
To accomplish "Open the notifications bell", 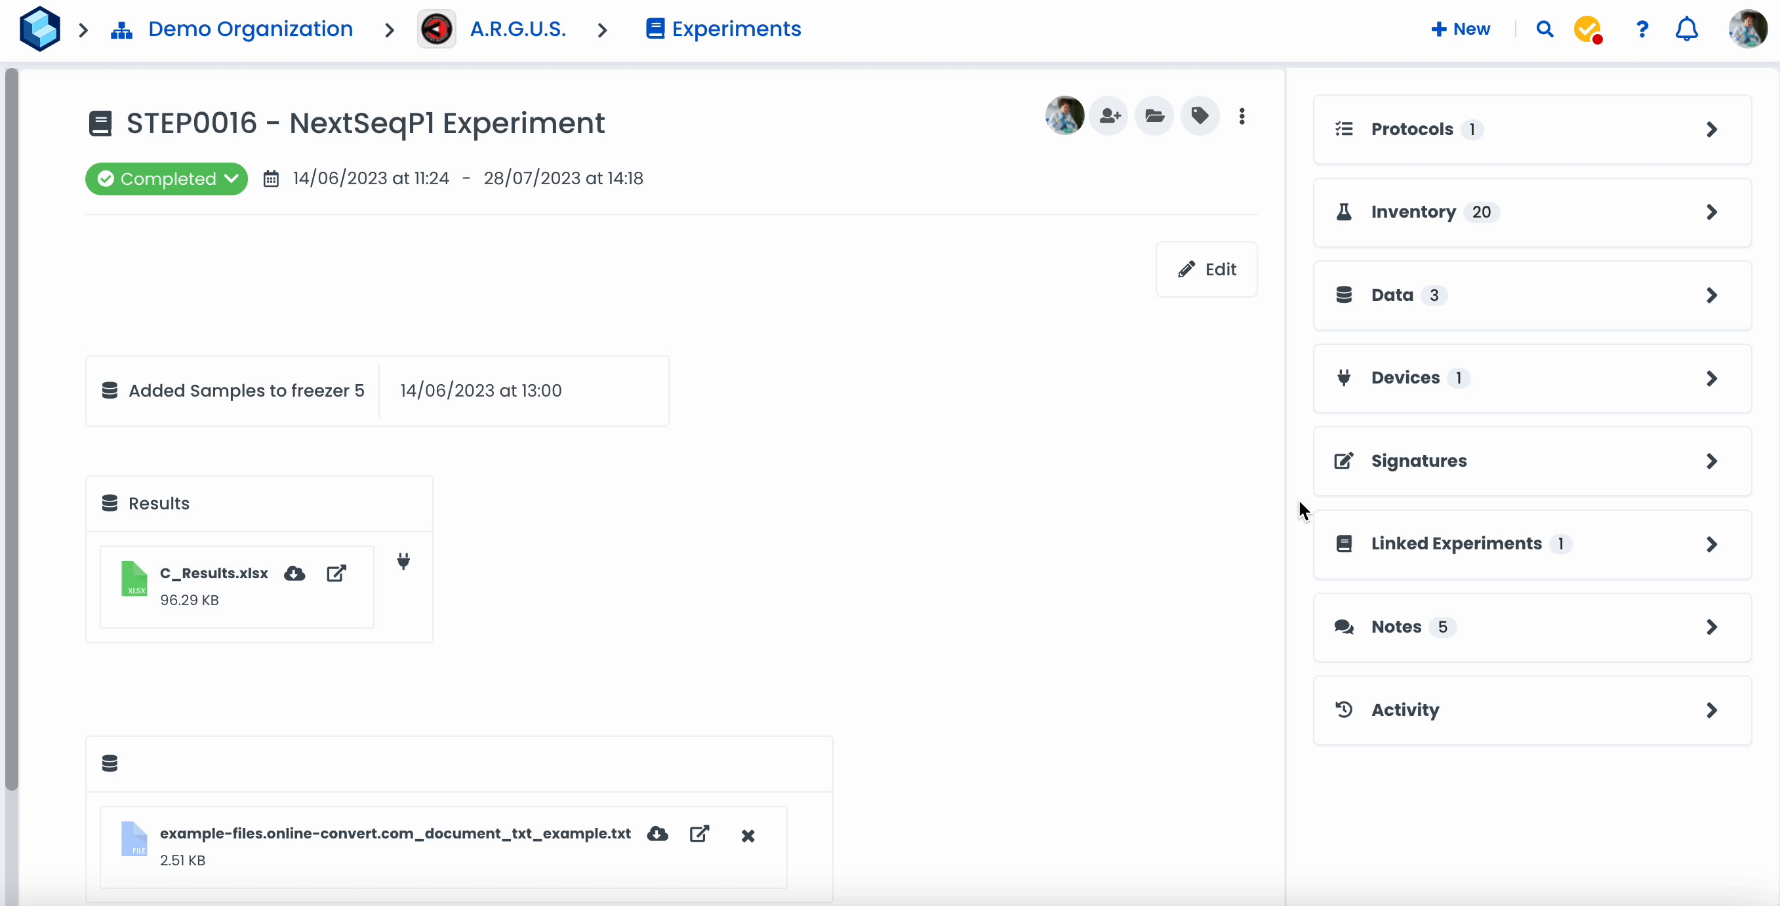I will click(1687, 29).
